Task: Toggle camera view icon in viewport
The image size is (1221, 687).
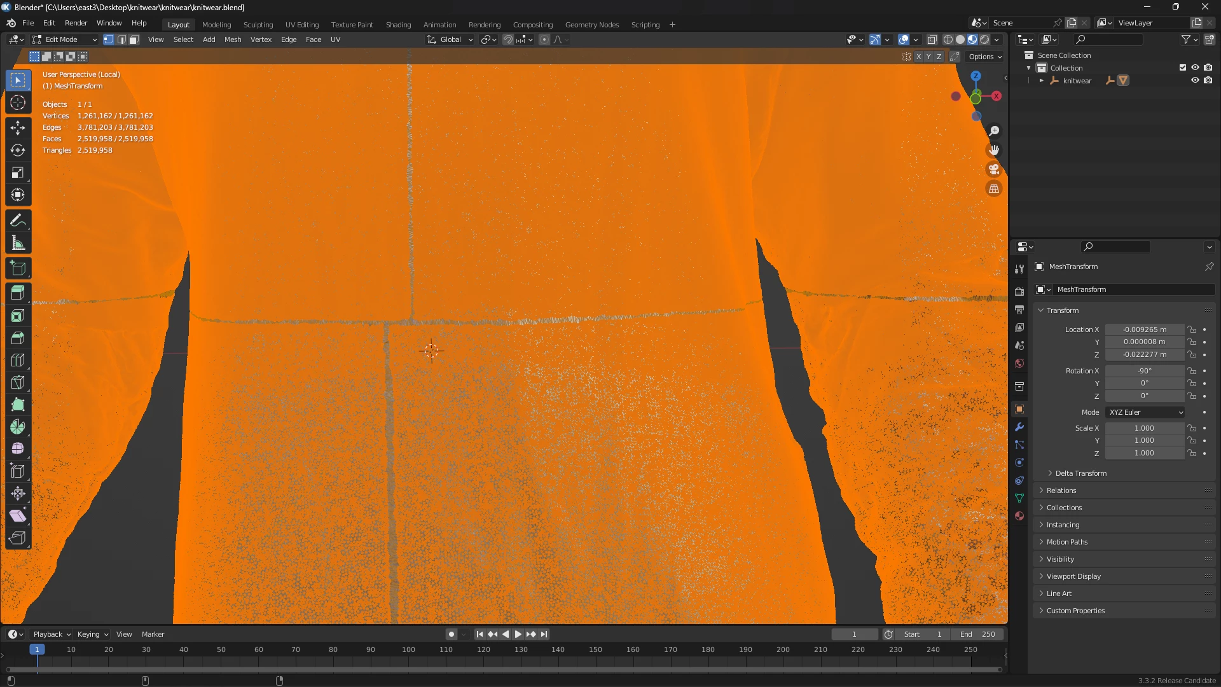Action: coord(993,169)
